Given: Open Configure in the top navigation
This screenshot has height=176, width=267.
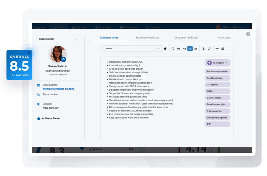Looking at the screenshot, I should [x=153, y=27].
